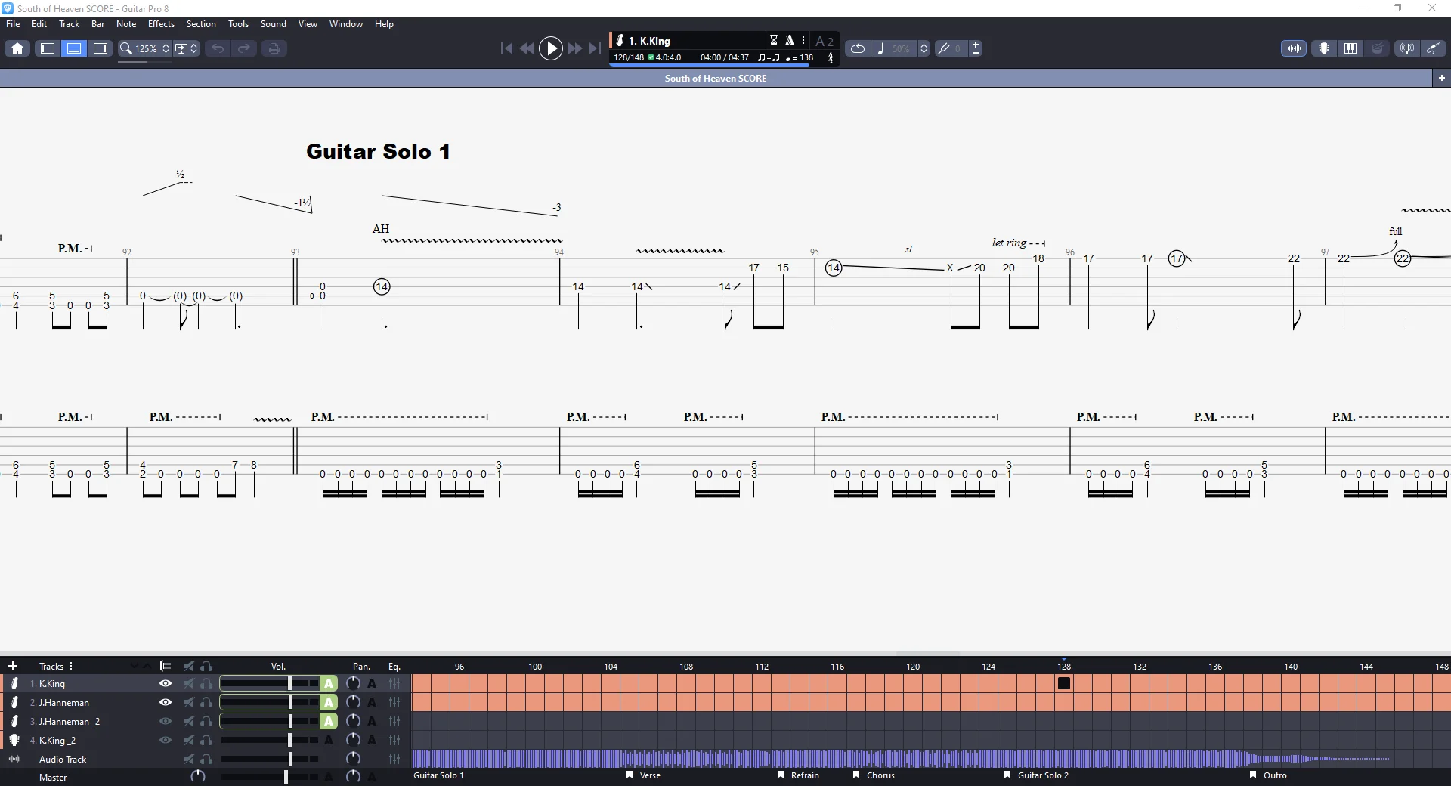Viewport: 1451px width, 786px height.
Task: Adjust the 50% relative speed stepper
Action: (x=924, y=48)
